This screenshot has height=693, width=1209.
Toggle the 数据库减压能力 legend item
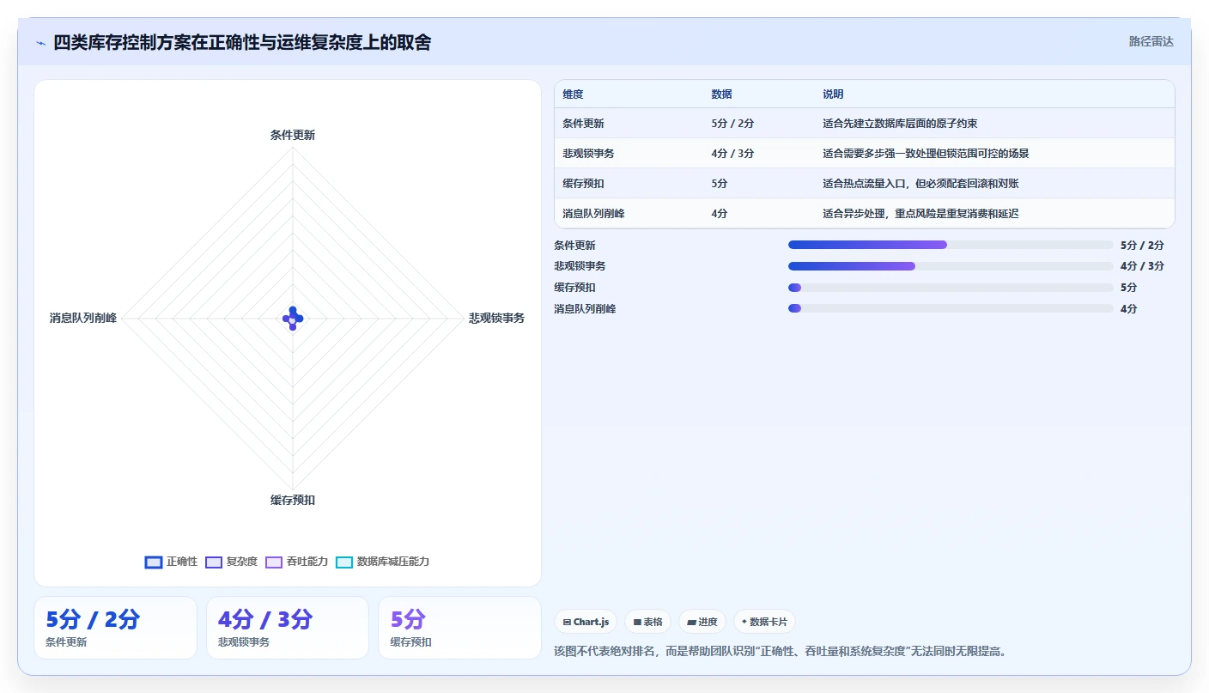pos(382,562)
